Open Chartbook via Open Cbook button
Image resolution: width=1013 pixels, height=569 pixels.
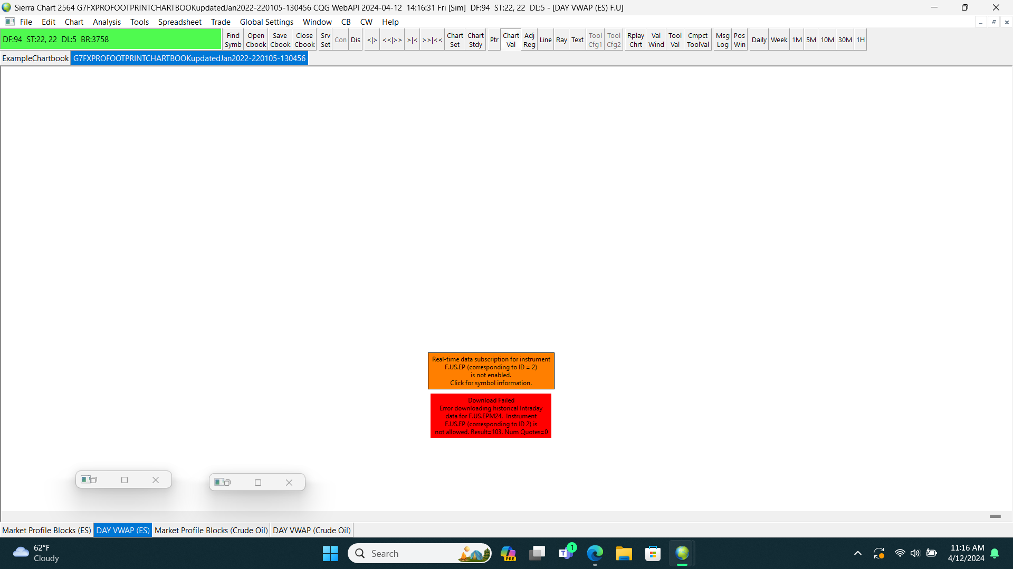[256, 40]
